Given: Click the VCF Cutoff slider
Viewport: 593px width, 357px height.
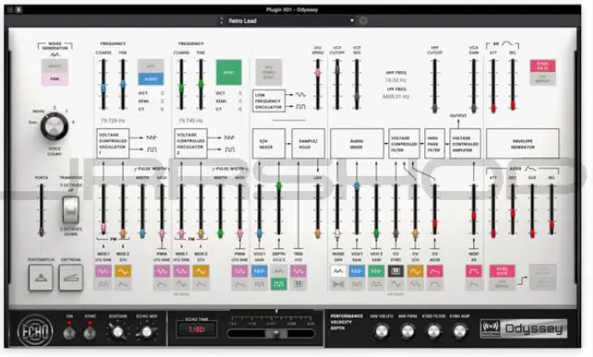Looking at the screenshot, I should point(338,84).
